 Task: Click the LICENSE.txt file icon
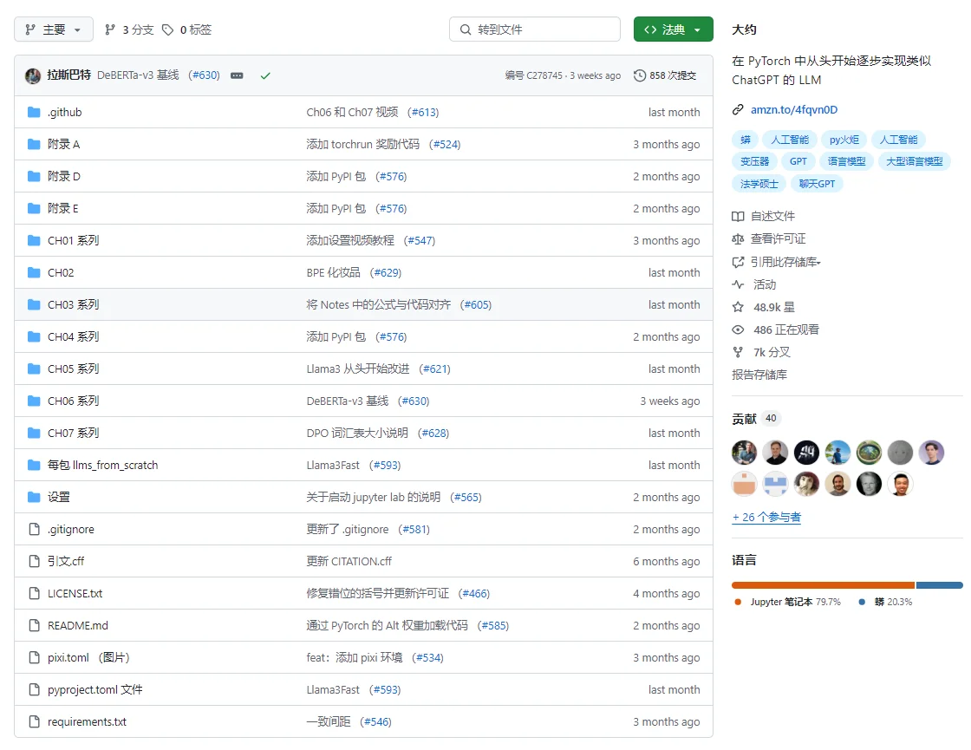point(34,593)
